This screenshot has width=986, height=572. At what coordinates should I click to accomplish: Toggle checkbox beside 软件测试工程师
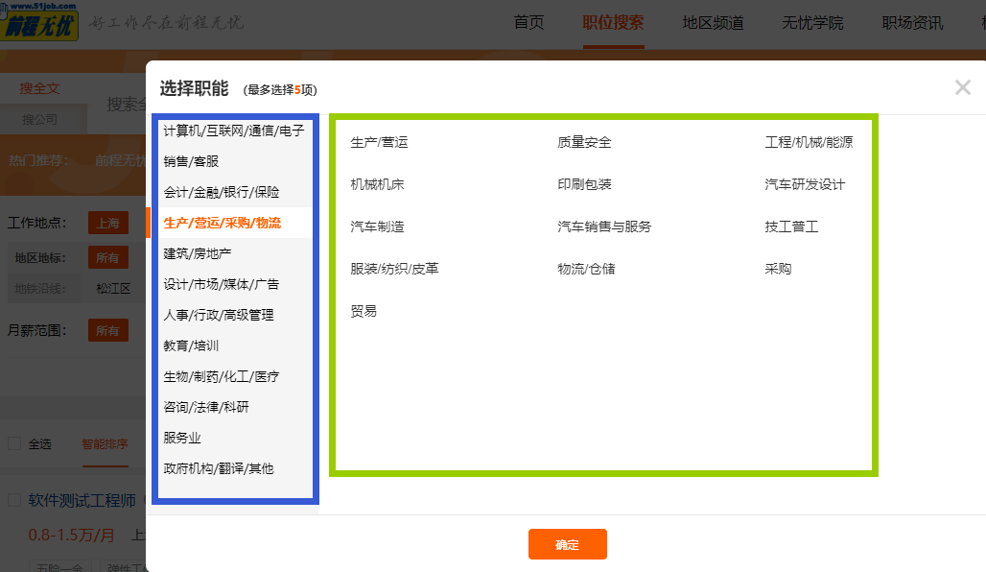click(x=14, y=500)
